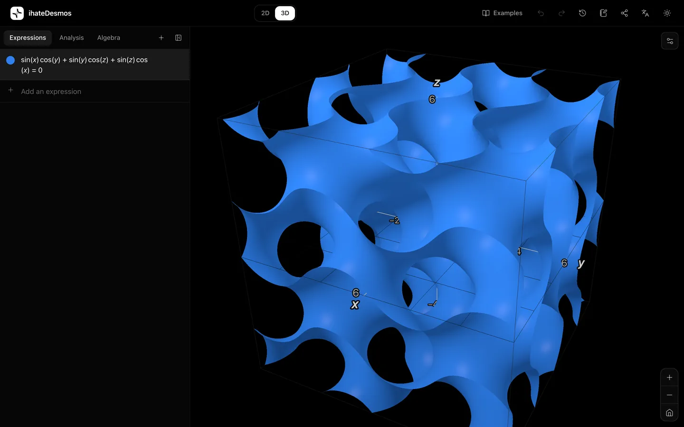Click the y axis label
Viewport: 684px width, 427px height.
581,263
